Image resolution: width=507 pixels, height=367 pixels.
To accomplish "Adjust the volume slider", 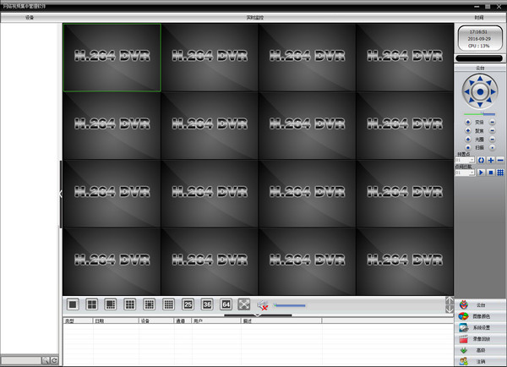I will pyautogui.click(x=289, y=305).
